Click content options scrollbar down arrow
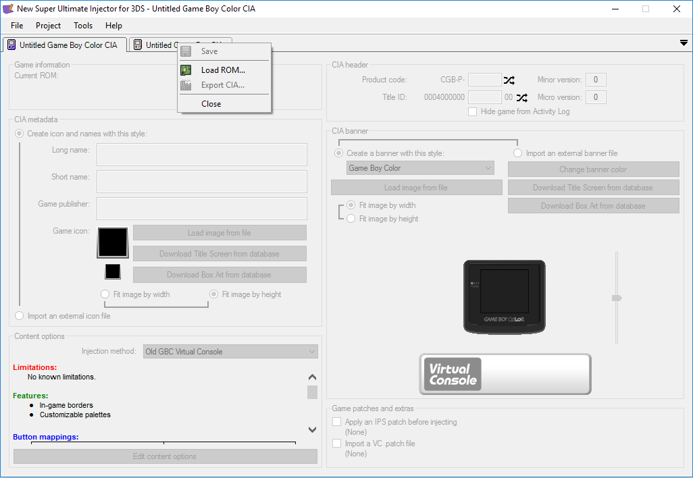Screen dimensions: 693x478 click(312, 429)
